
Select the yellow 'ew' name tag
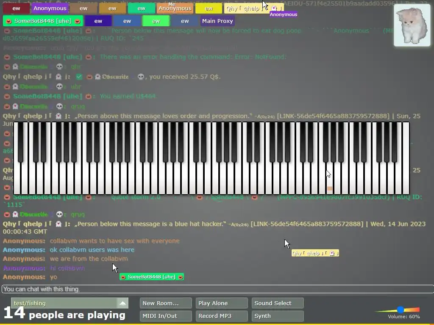point(209,8)
